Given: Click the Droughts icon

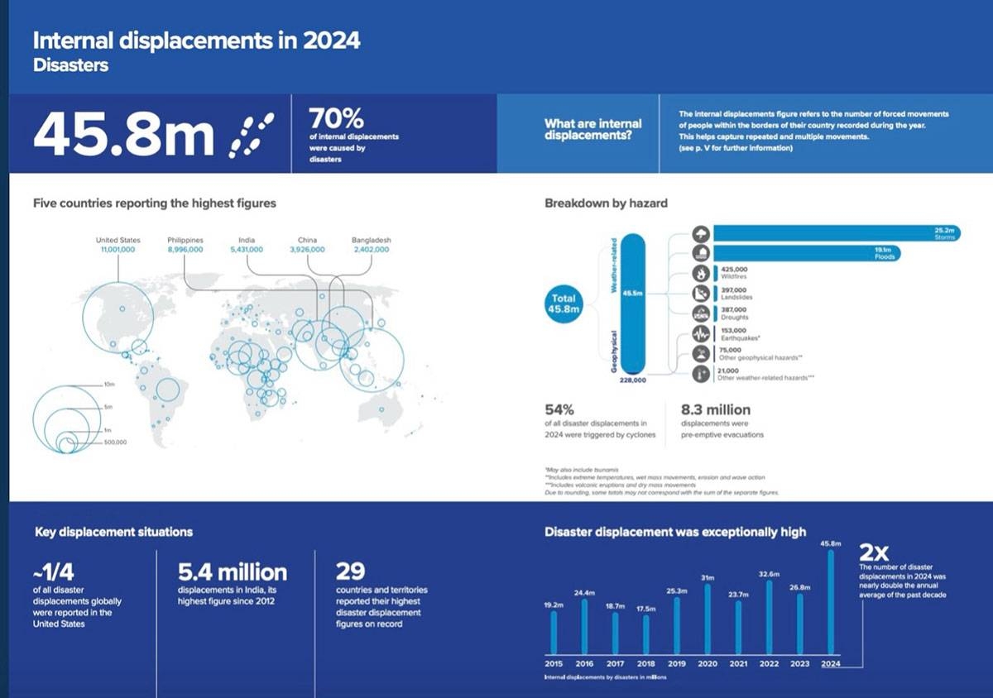Looking at the screenshot, I should coord(702,313).
